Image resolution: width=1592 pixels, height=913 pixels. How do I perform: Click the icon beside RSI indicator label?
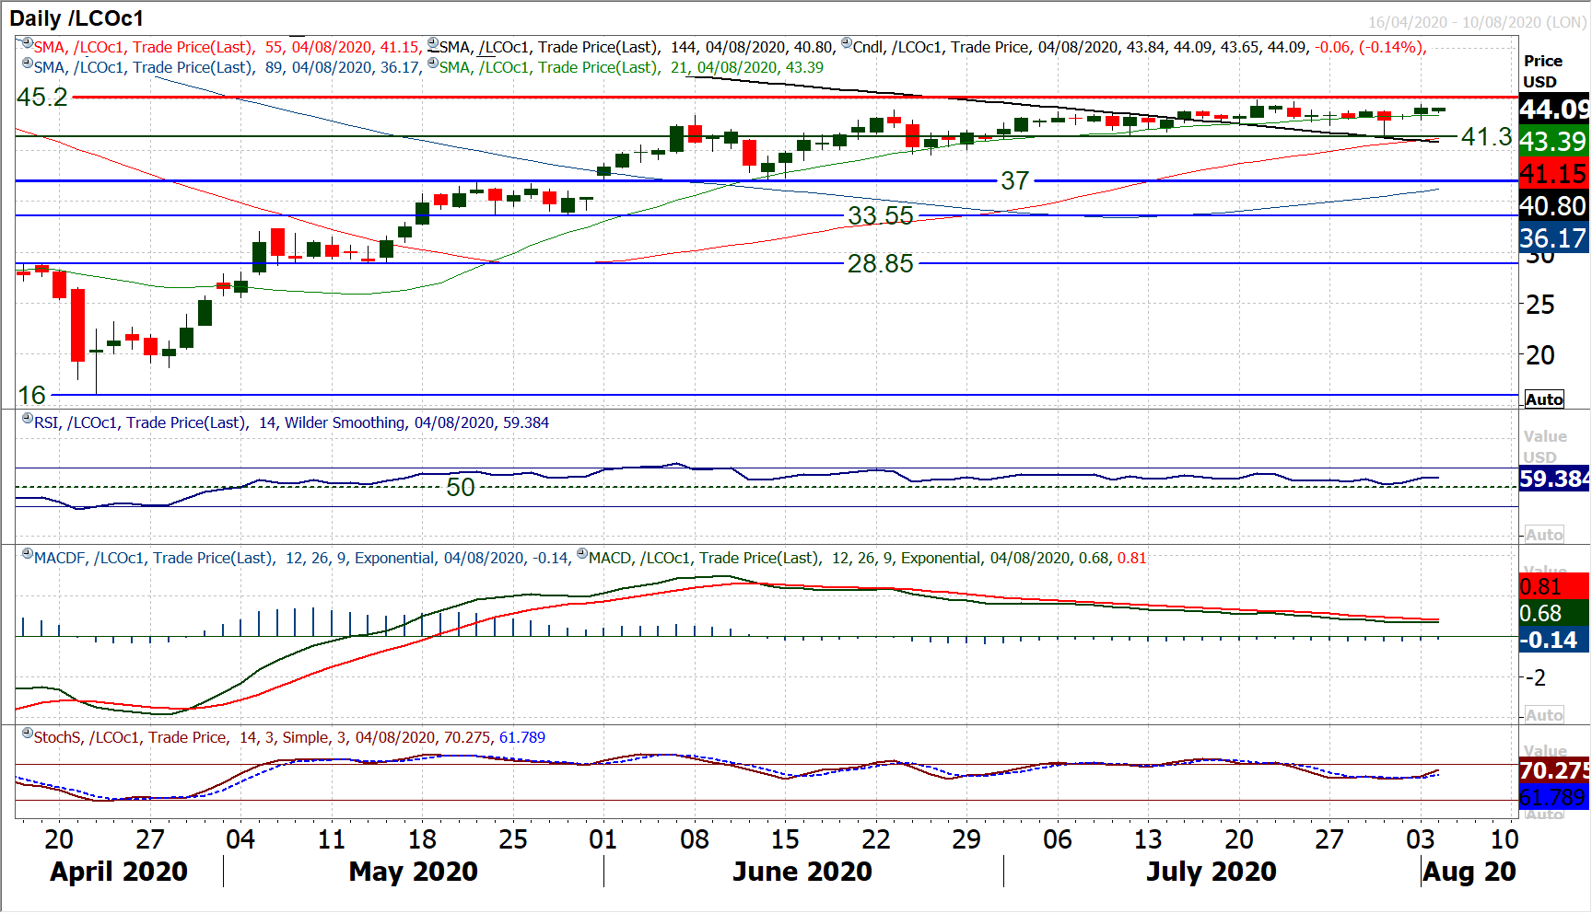[28, 419]
